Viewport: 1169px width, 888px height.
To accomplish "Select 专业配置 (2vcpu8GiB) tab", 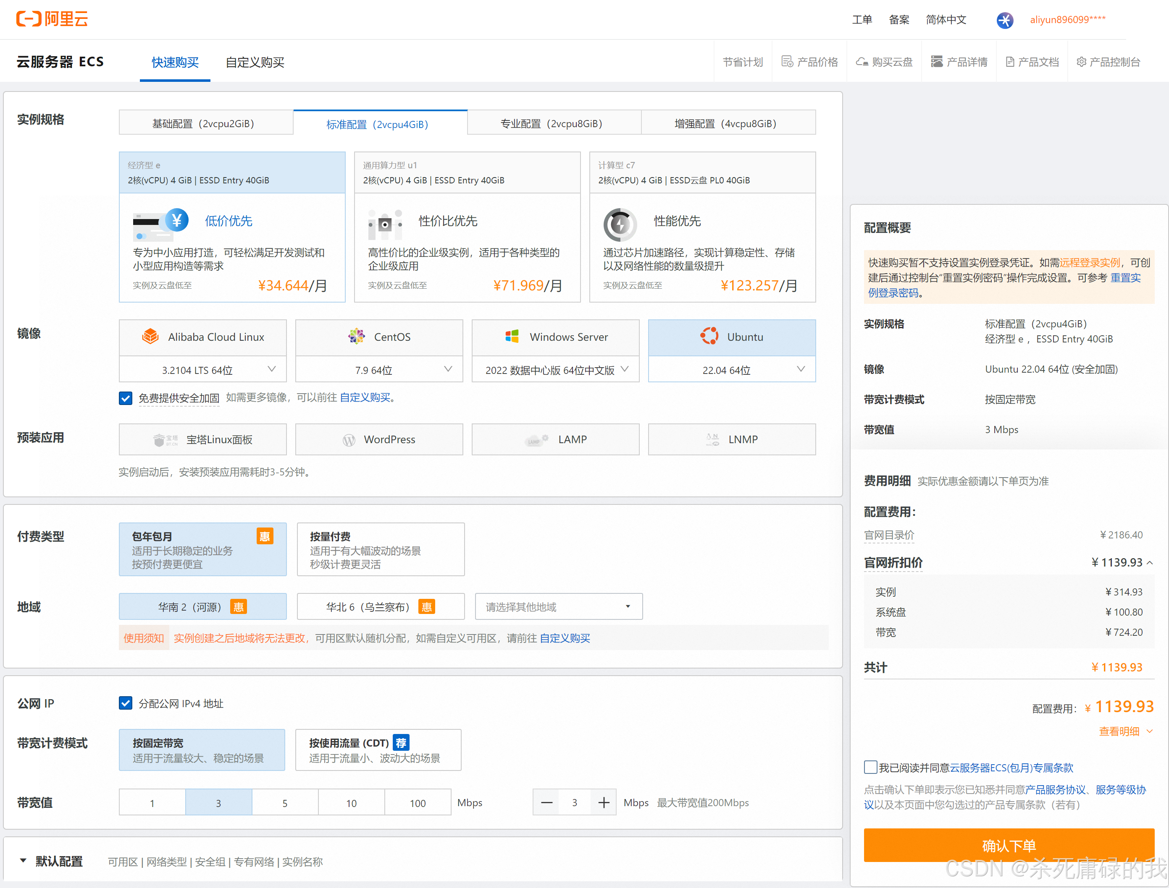I will click(x=554, y=123).
